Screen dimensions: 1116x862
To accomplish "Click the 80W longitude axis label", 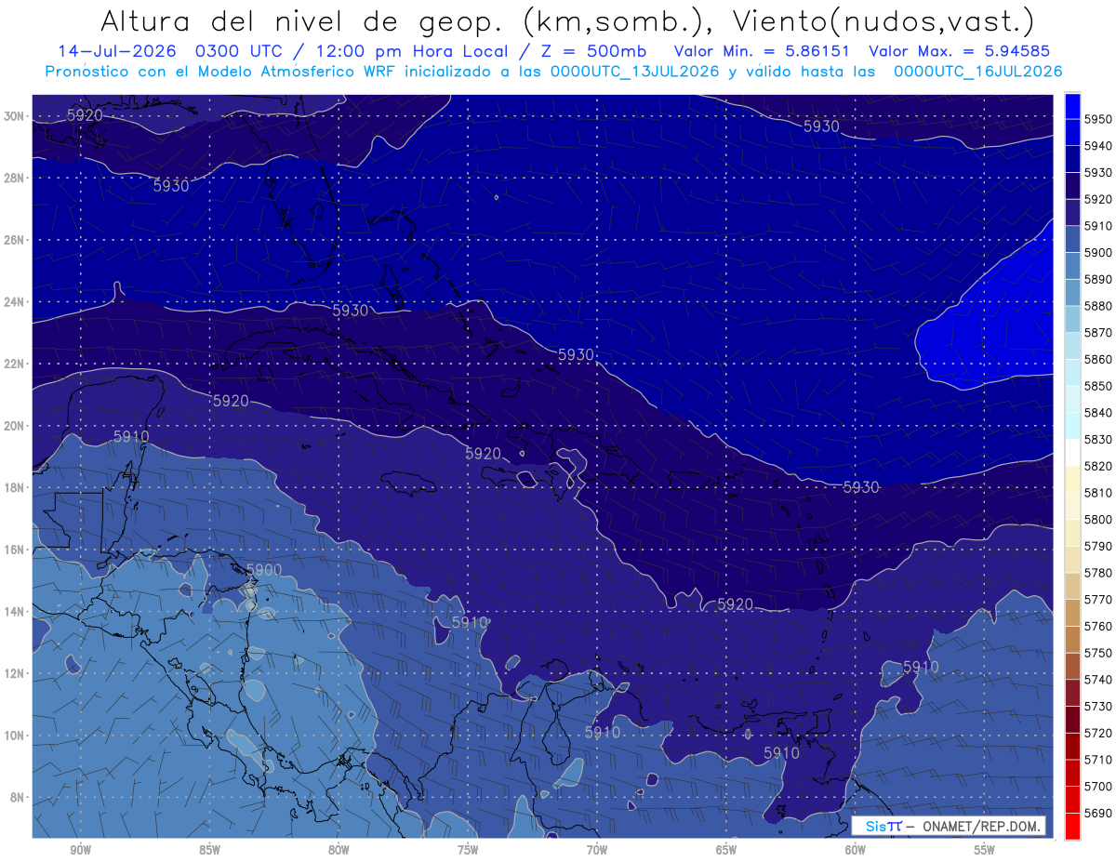I will point(339,850).
